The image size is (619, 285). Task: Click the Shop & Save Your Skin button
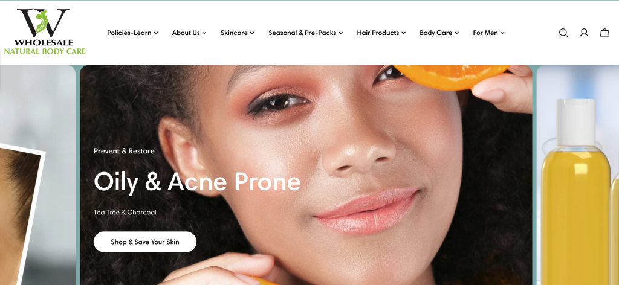(x=145, y=242)
